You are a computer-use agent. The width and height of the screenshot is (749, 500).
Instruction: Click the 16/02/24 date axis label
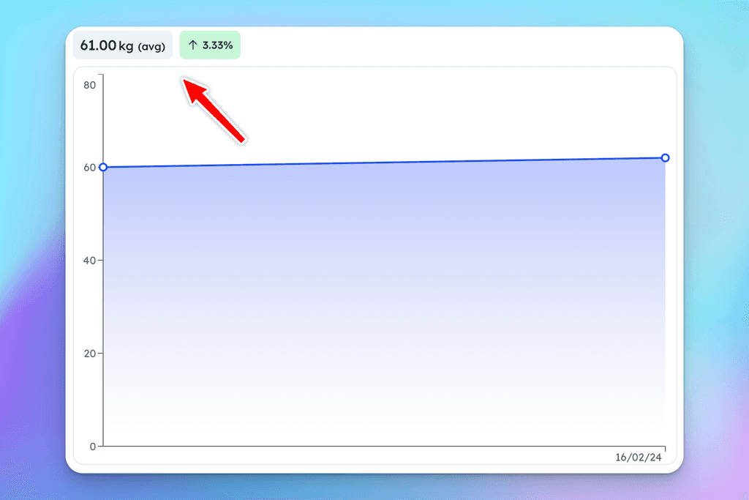pos(638,458)
